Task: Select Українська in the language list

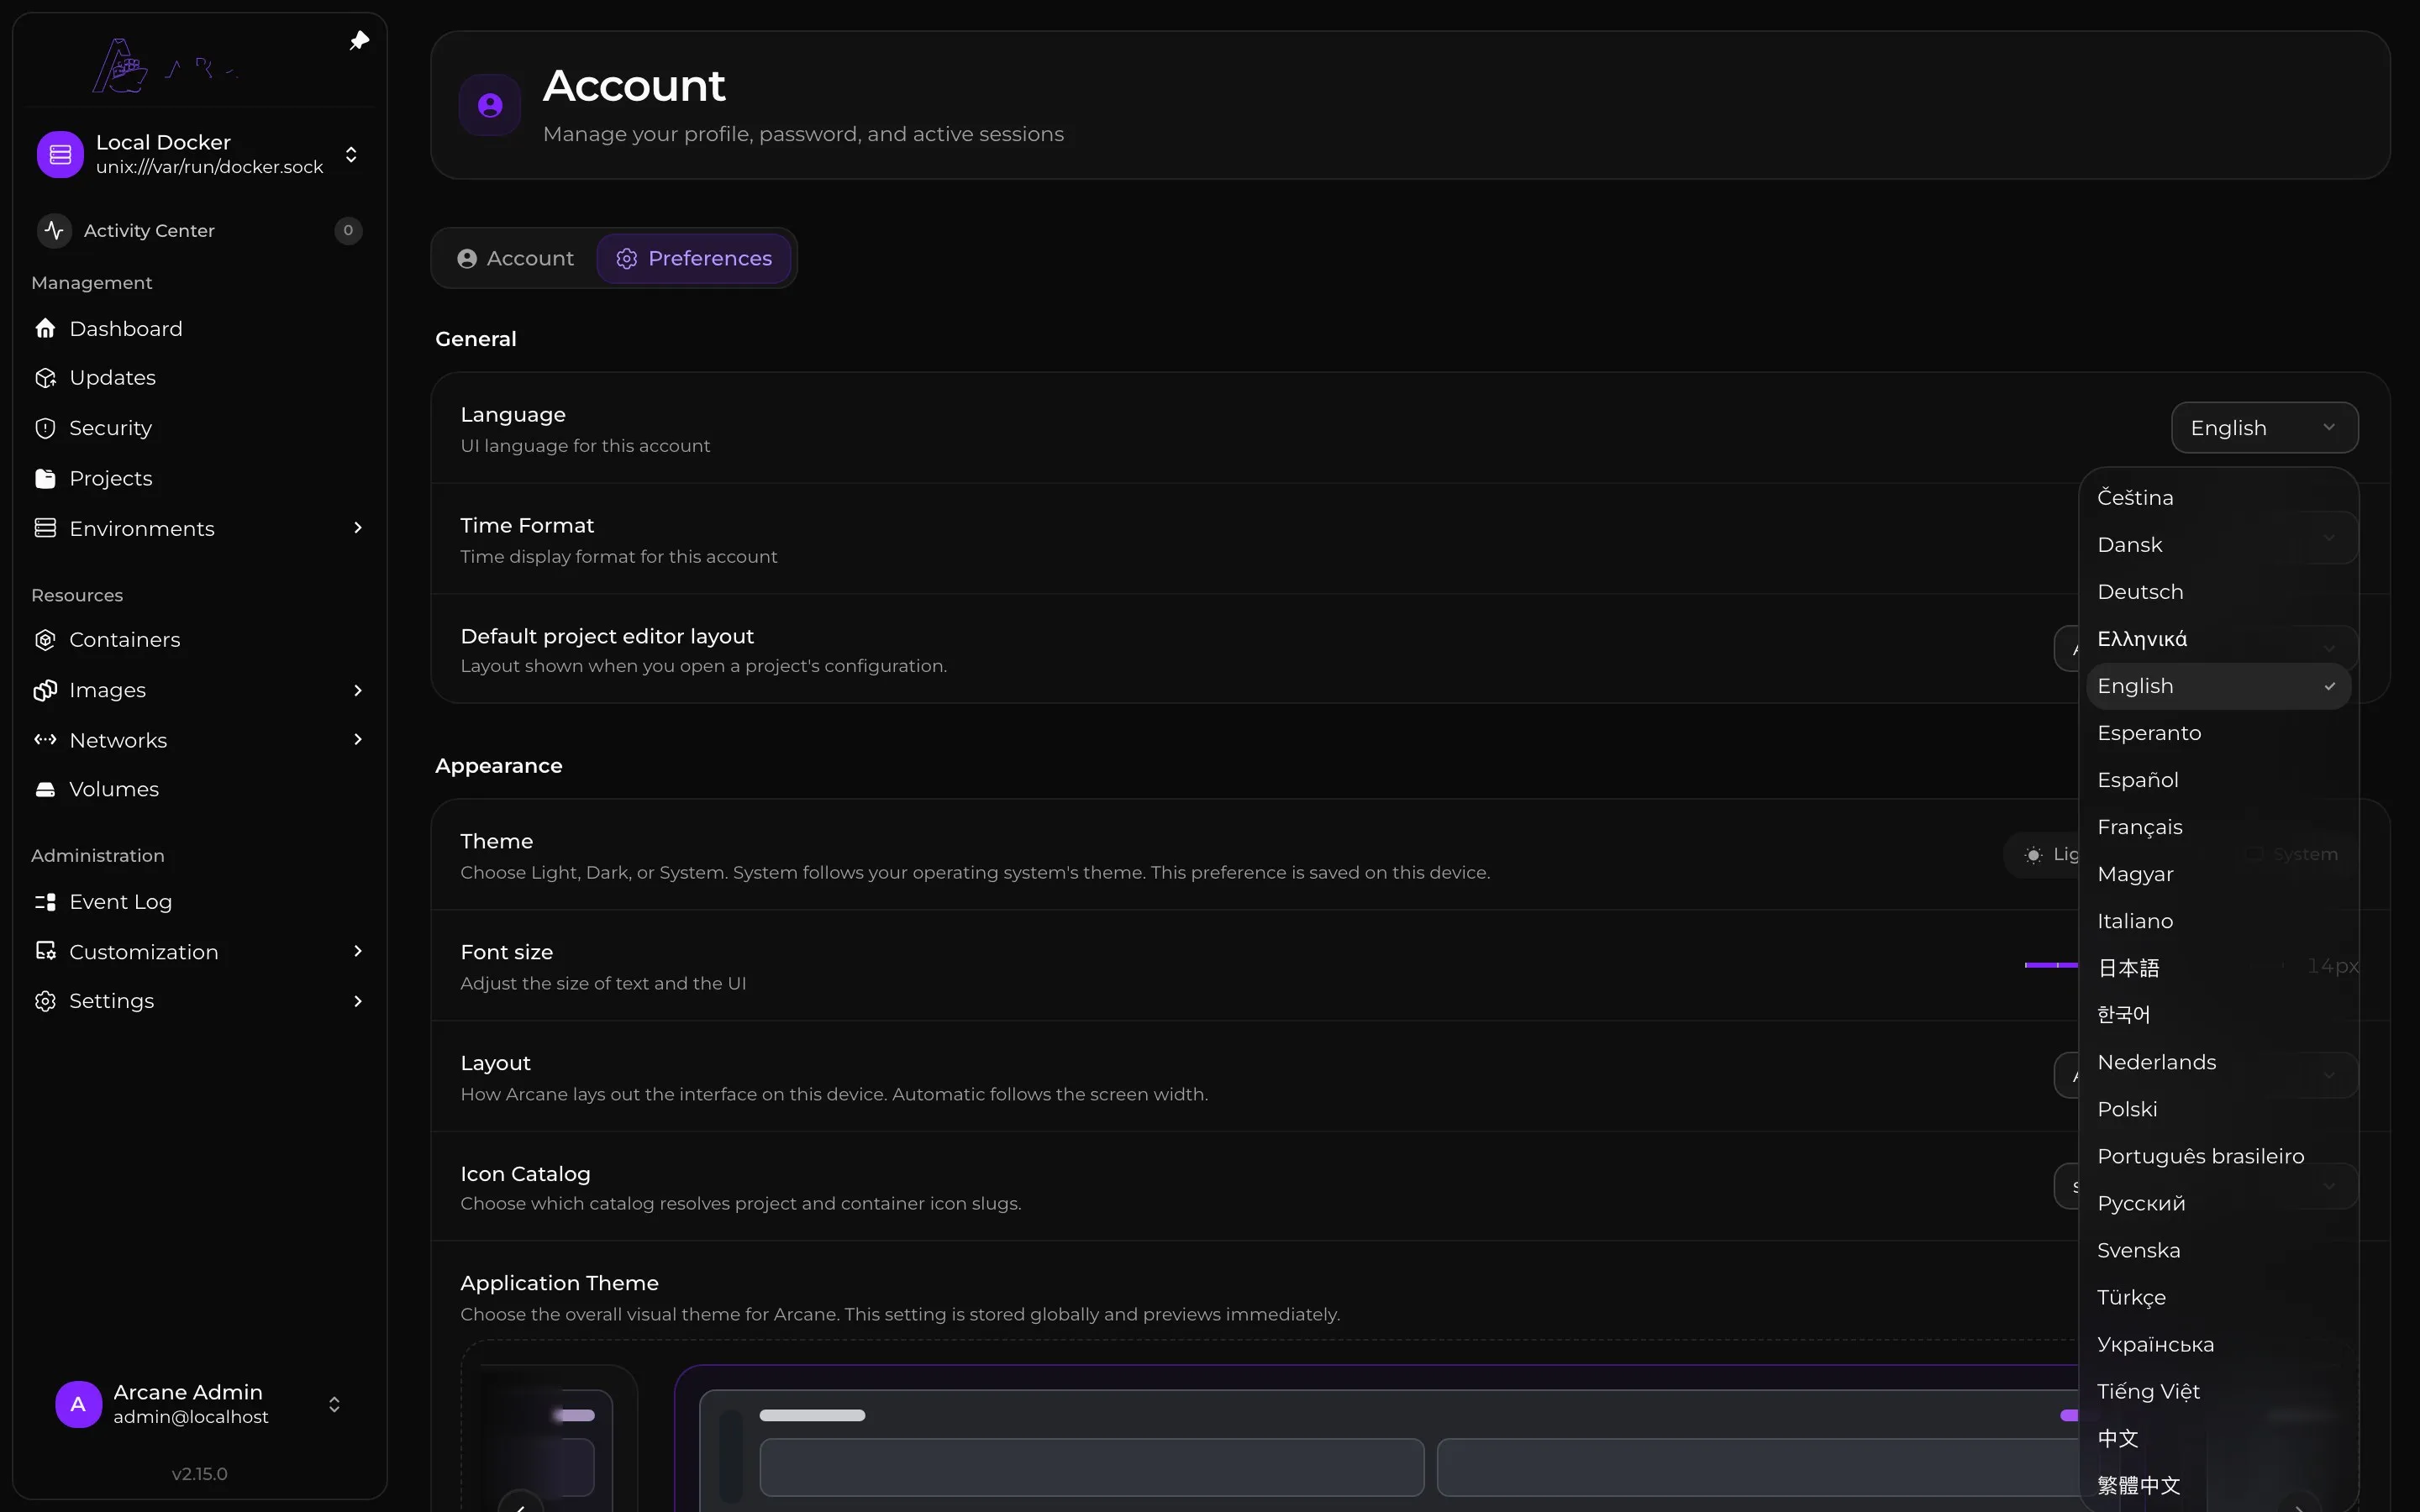Action: [2218, 1344]
